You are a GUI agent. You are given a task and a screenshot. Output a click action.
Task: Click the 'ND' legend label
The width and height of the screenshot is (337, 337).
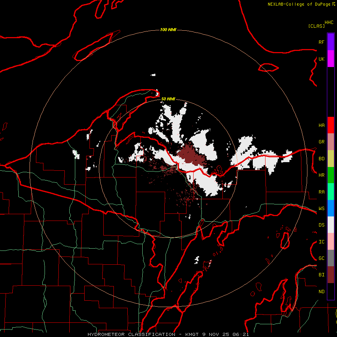pyautogui.click(x=321, y=292)
